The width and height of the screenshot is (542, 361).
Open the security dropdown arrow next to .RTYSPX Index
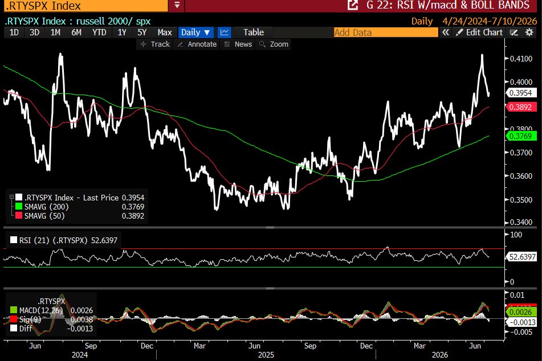(177, 5)
